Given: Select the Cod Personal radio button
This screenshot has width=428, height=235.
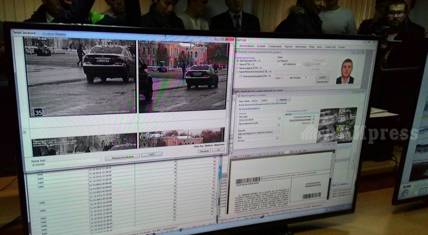Looking at the screenshot, I should pyautogui.click(x=237, y=61).
